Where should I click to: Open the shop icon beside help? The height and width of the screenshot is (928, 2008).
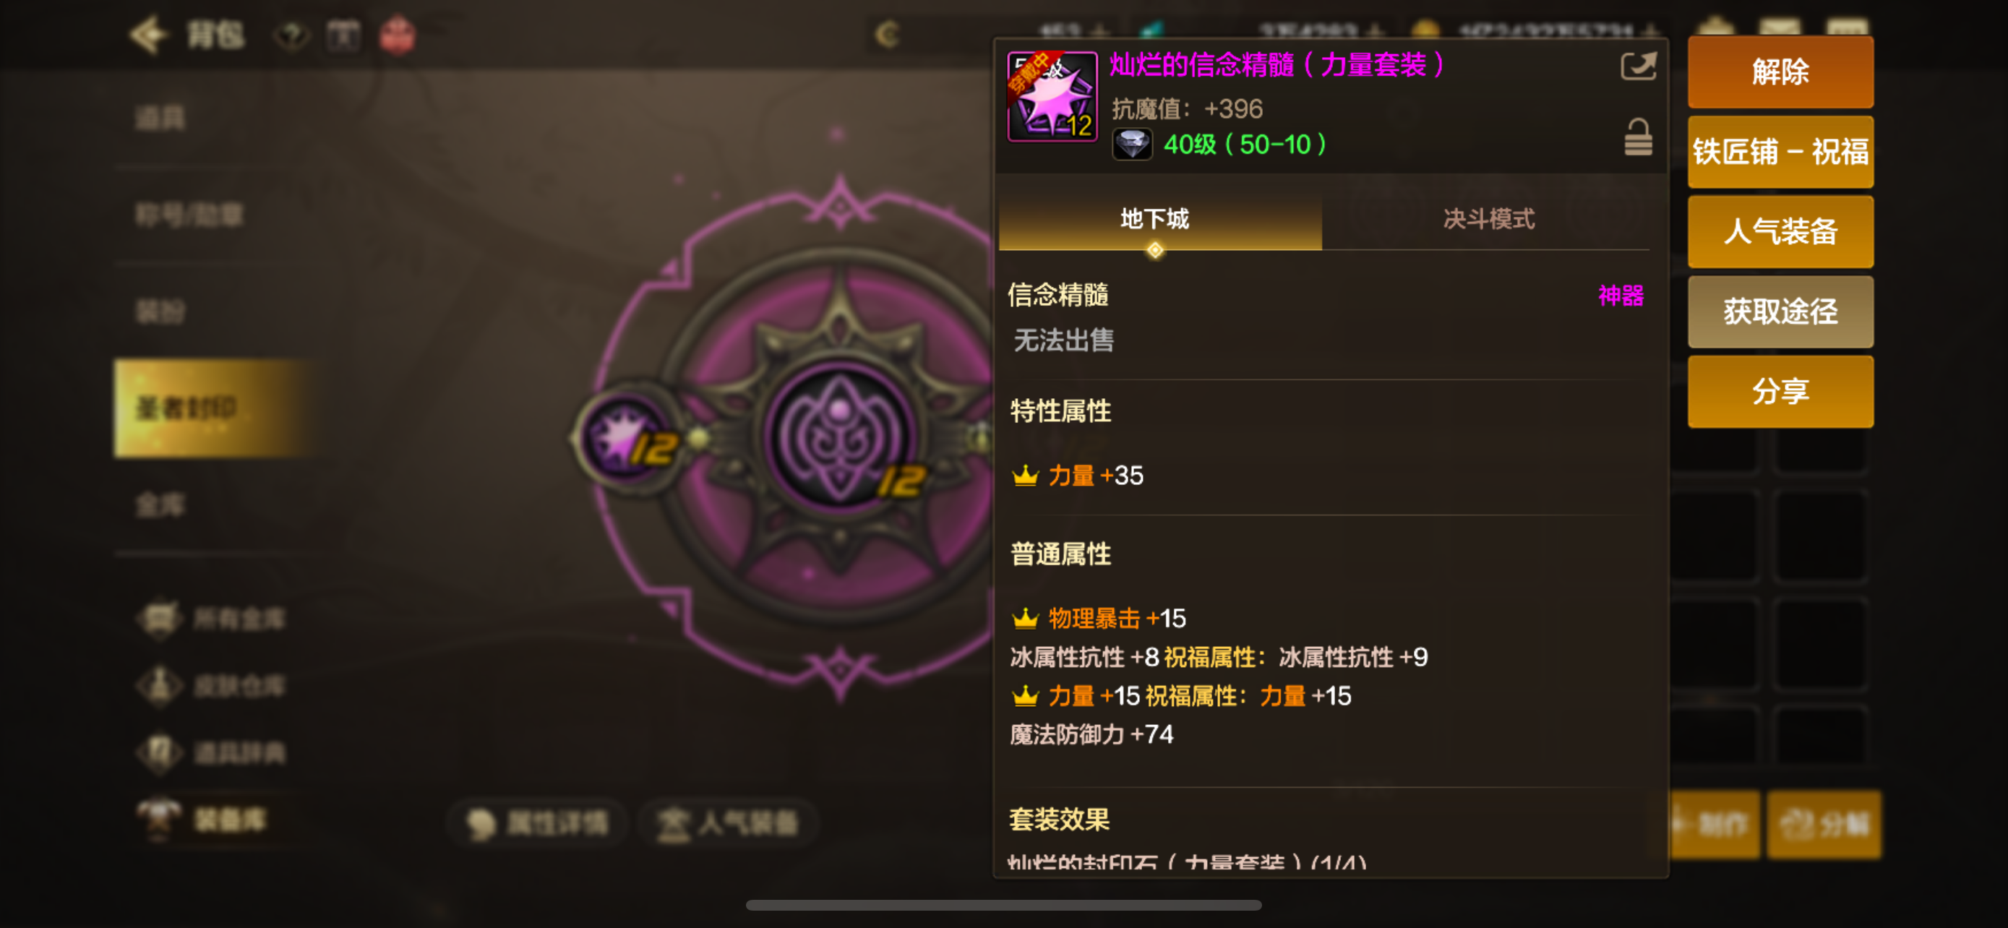click(x=343, y=35)
